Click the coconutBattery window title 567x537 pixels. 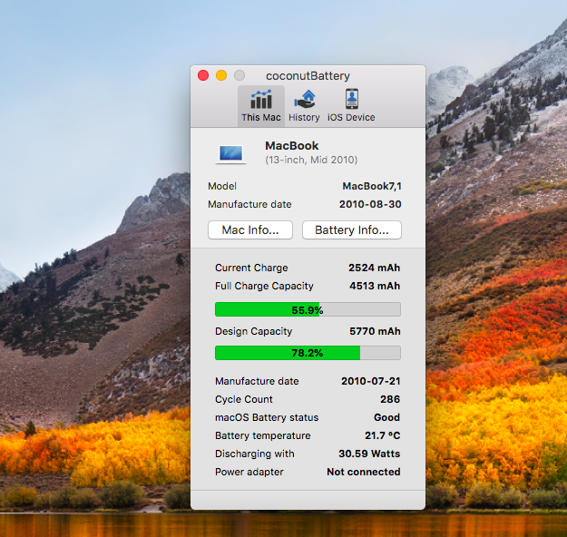click(x=308, y=76)
